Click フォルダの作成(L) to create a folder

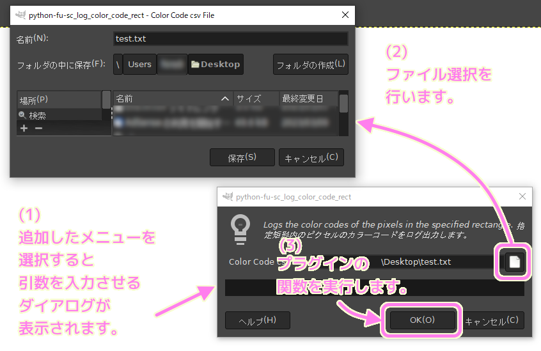310,65
